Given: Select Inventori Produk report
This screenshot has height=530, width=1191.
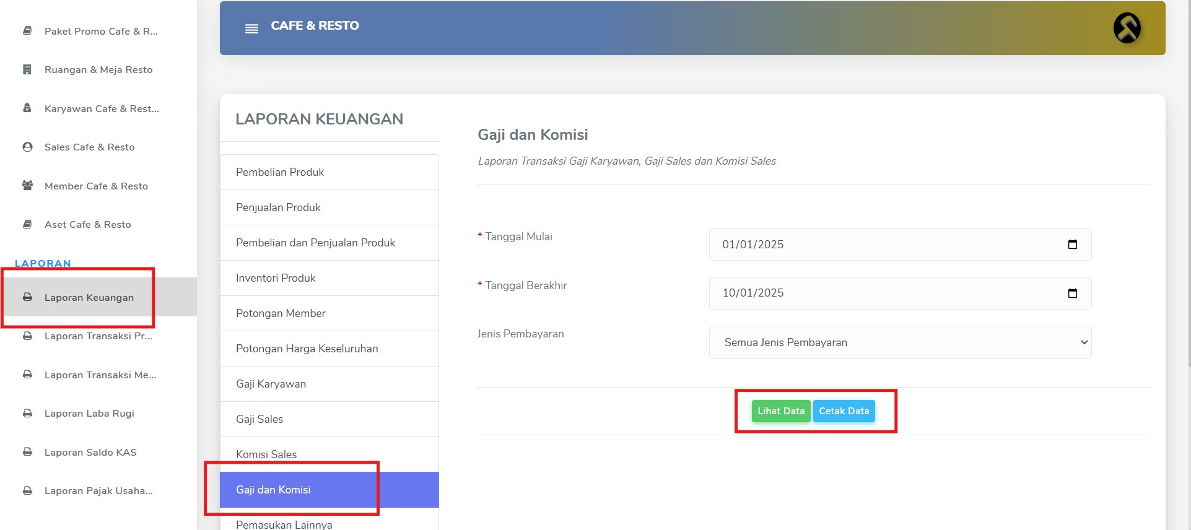Looking at the screenshot, I should (329, 278).
